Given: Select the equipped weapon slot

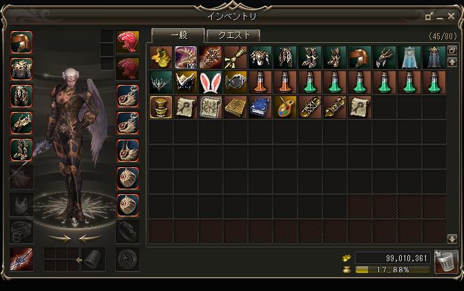Looking at the screenshot, I should 21,260.
